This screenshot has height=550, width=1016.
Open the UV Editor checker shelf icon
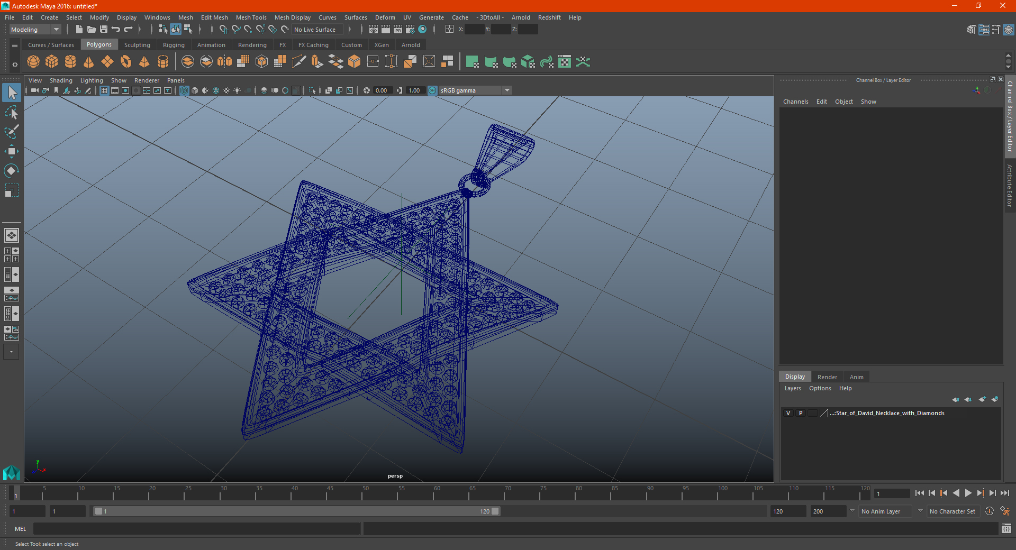tap(565, 62)
